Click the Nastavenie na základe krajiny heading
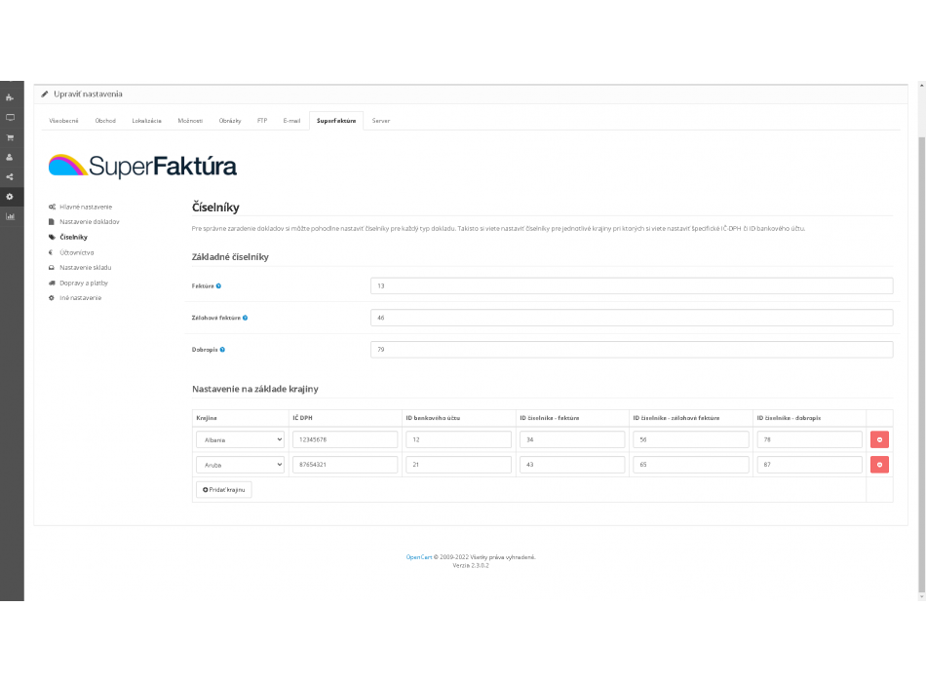This screenshot has width=926, height=682. point(255,389)
